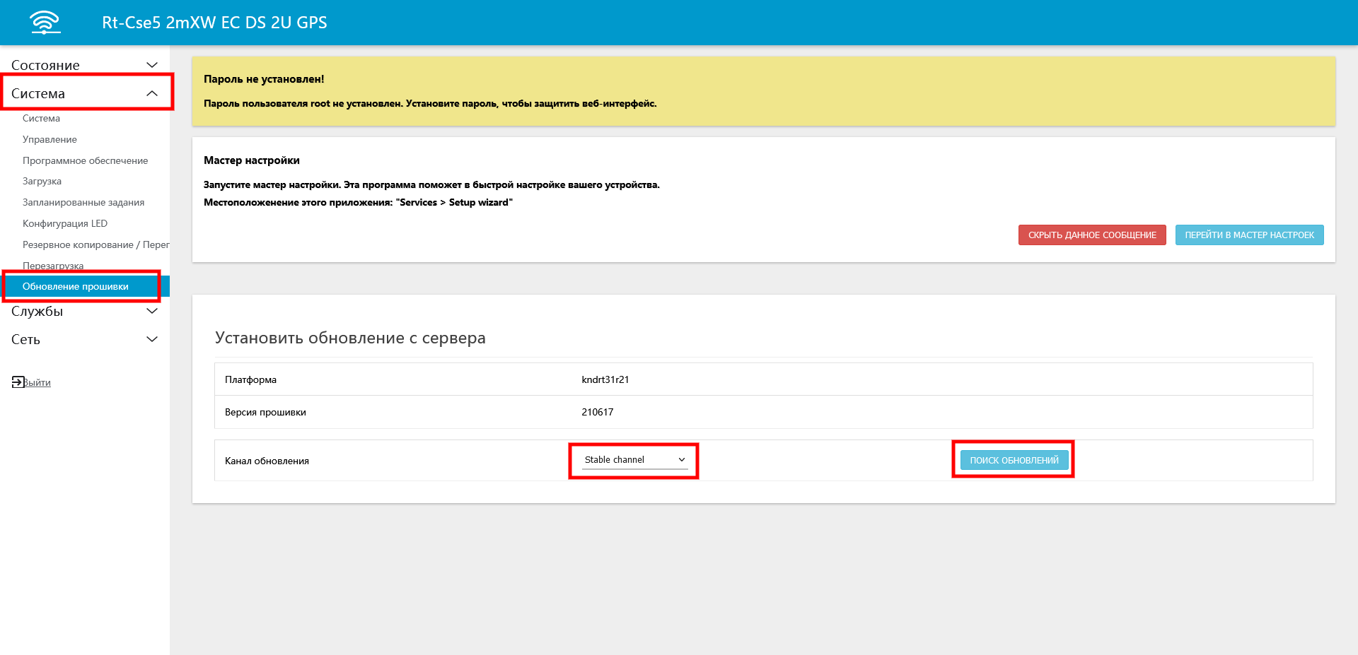Click ПЕРЕЙТИ В МАСТЕР НАСТРОЕК button

1249,235
